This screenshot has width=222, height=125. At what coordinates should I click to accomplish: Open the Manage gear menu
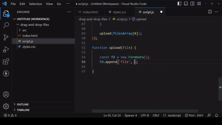tap(6, 106)
